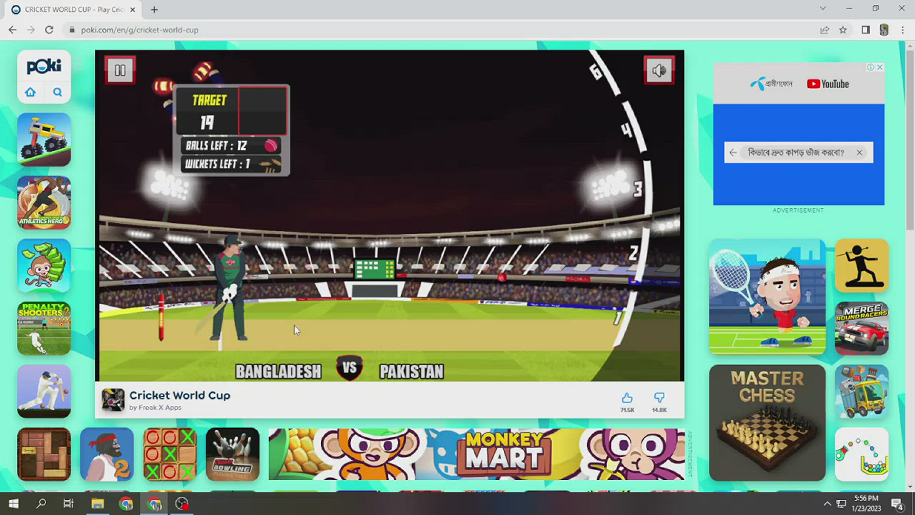Screen dimensions: 915x515
Task: Show hidden system tray icons with the chevron
Action: [x=827, y=503]
